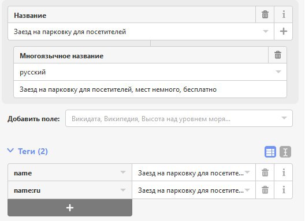Remove the Многоязычное название entry
Image resolution: width=305 pixels, height=221 pixels.
click(278, 55)
